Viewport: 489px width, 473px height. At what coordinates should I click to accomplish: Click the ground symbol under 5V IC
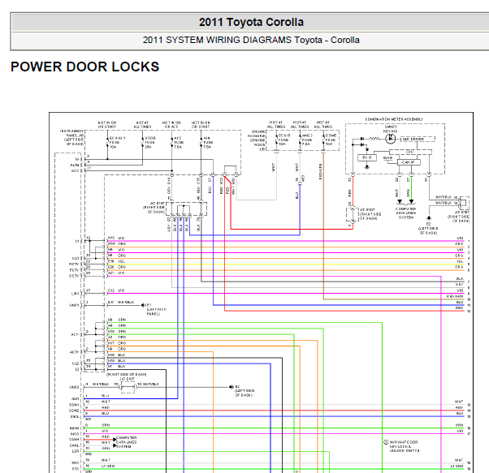(367, 167)
